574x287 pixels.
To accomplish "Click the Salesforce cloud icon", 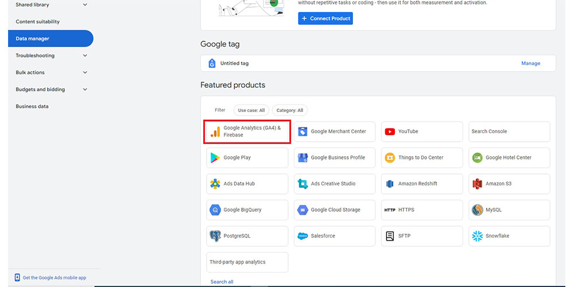I will click(x=302, y=236).
